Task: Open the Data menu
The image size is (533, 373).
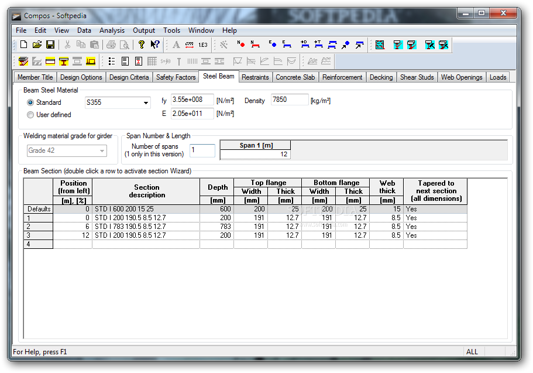Action: 84,30
